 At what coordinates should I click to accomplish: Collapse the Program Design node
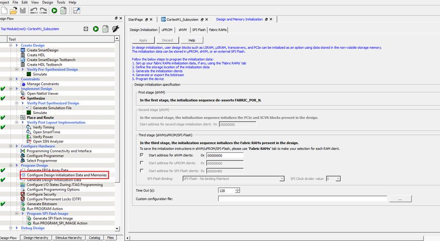(x=11, y=165)
